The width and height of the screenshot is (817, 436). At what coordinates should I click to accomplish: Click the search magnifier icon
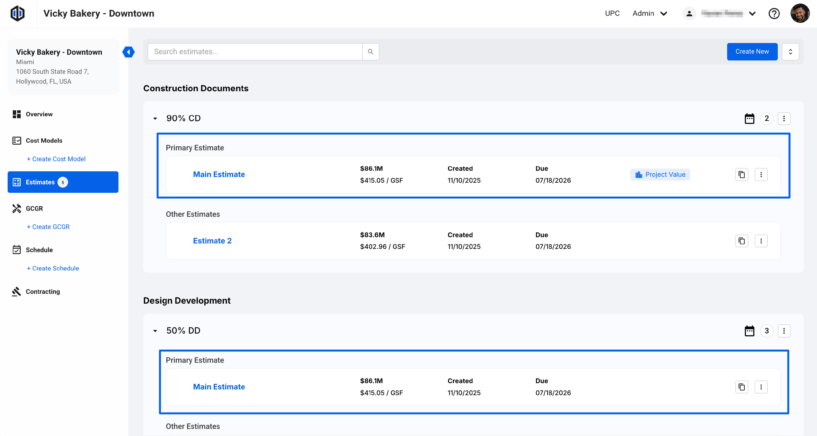pyautogui.click(x=370, y=52)
